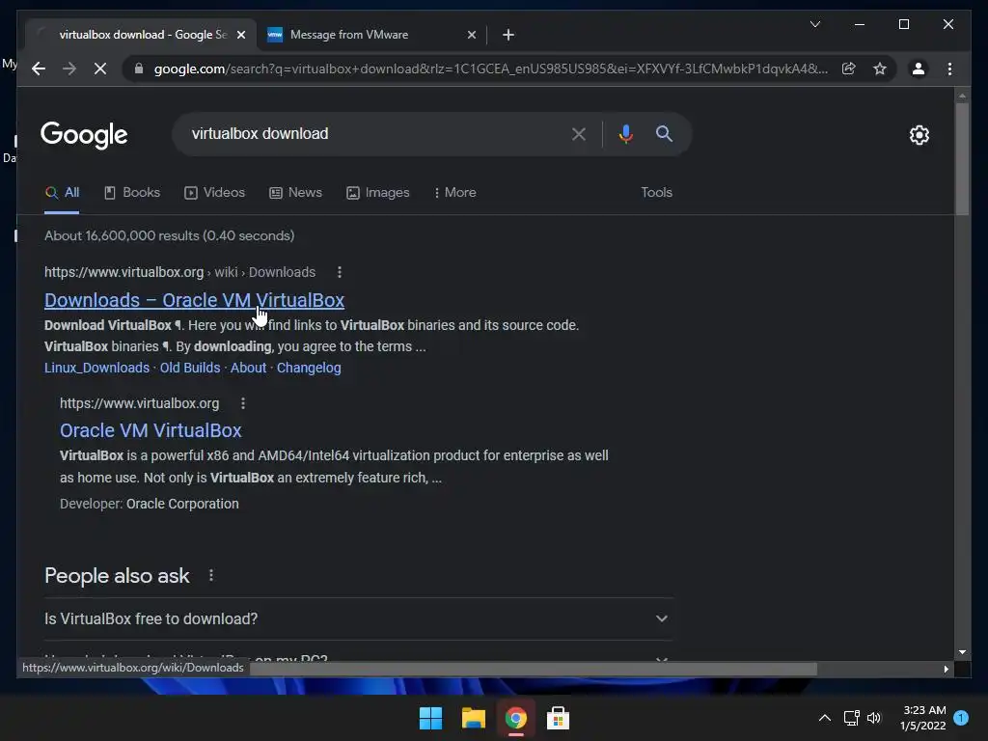
Task: Open the dots menu next to People also ask
Action: pos(211,575)
